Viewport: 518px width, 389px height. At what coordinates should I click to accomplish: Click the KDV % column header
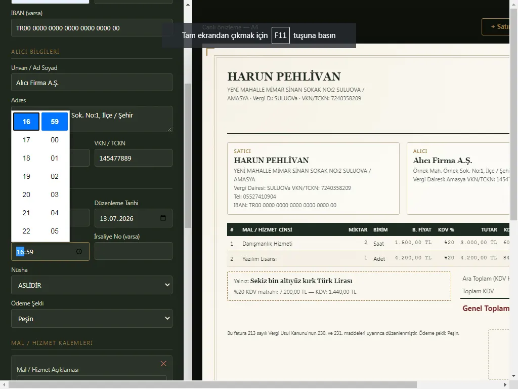tap(446, 229)
